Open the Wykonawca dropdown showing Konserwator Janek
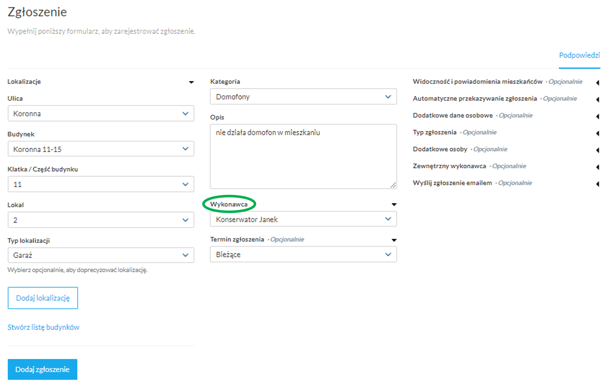The width and height of the screenshot is (616, 385). pyautogui.click(x=303, y=219)
